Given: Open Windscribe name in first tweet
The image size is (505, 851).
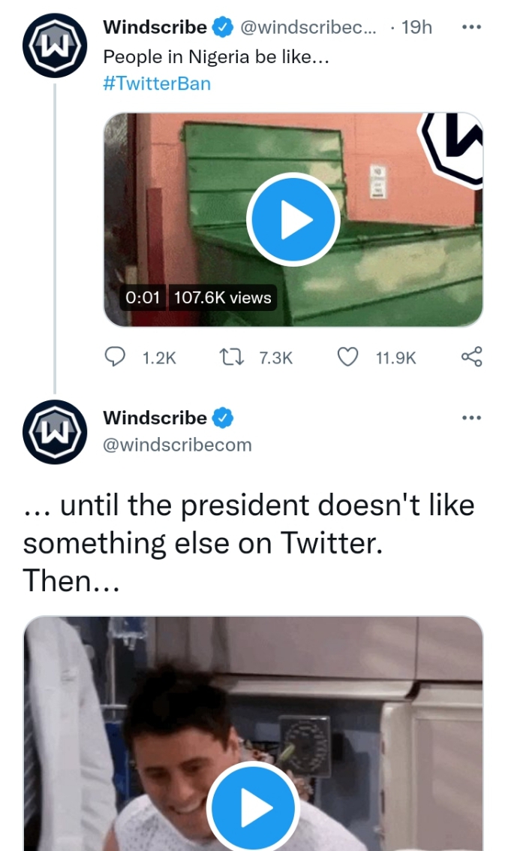Looking at the screenshot, I should coord(155,28).
